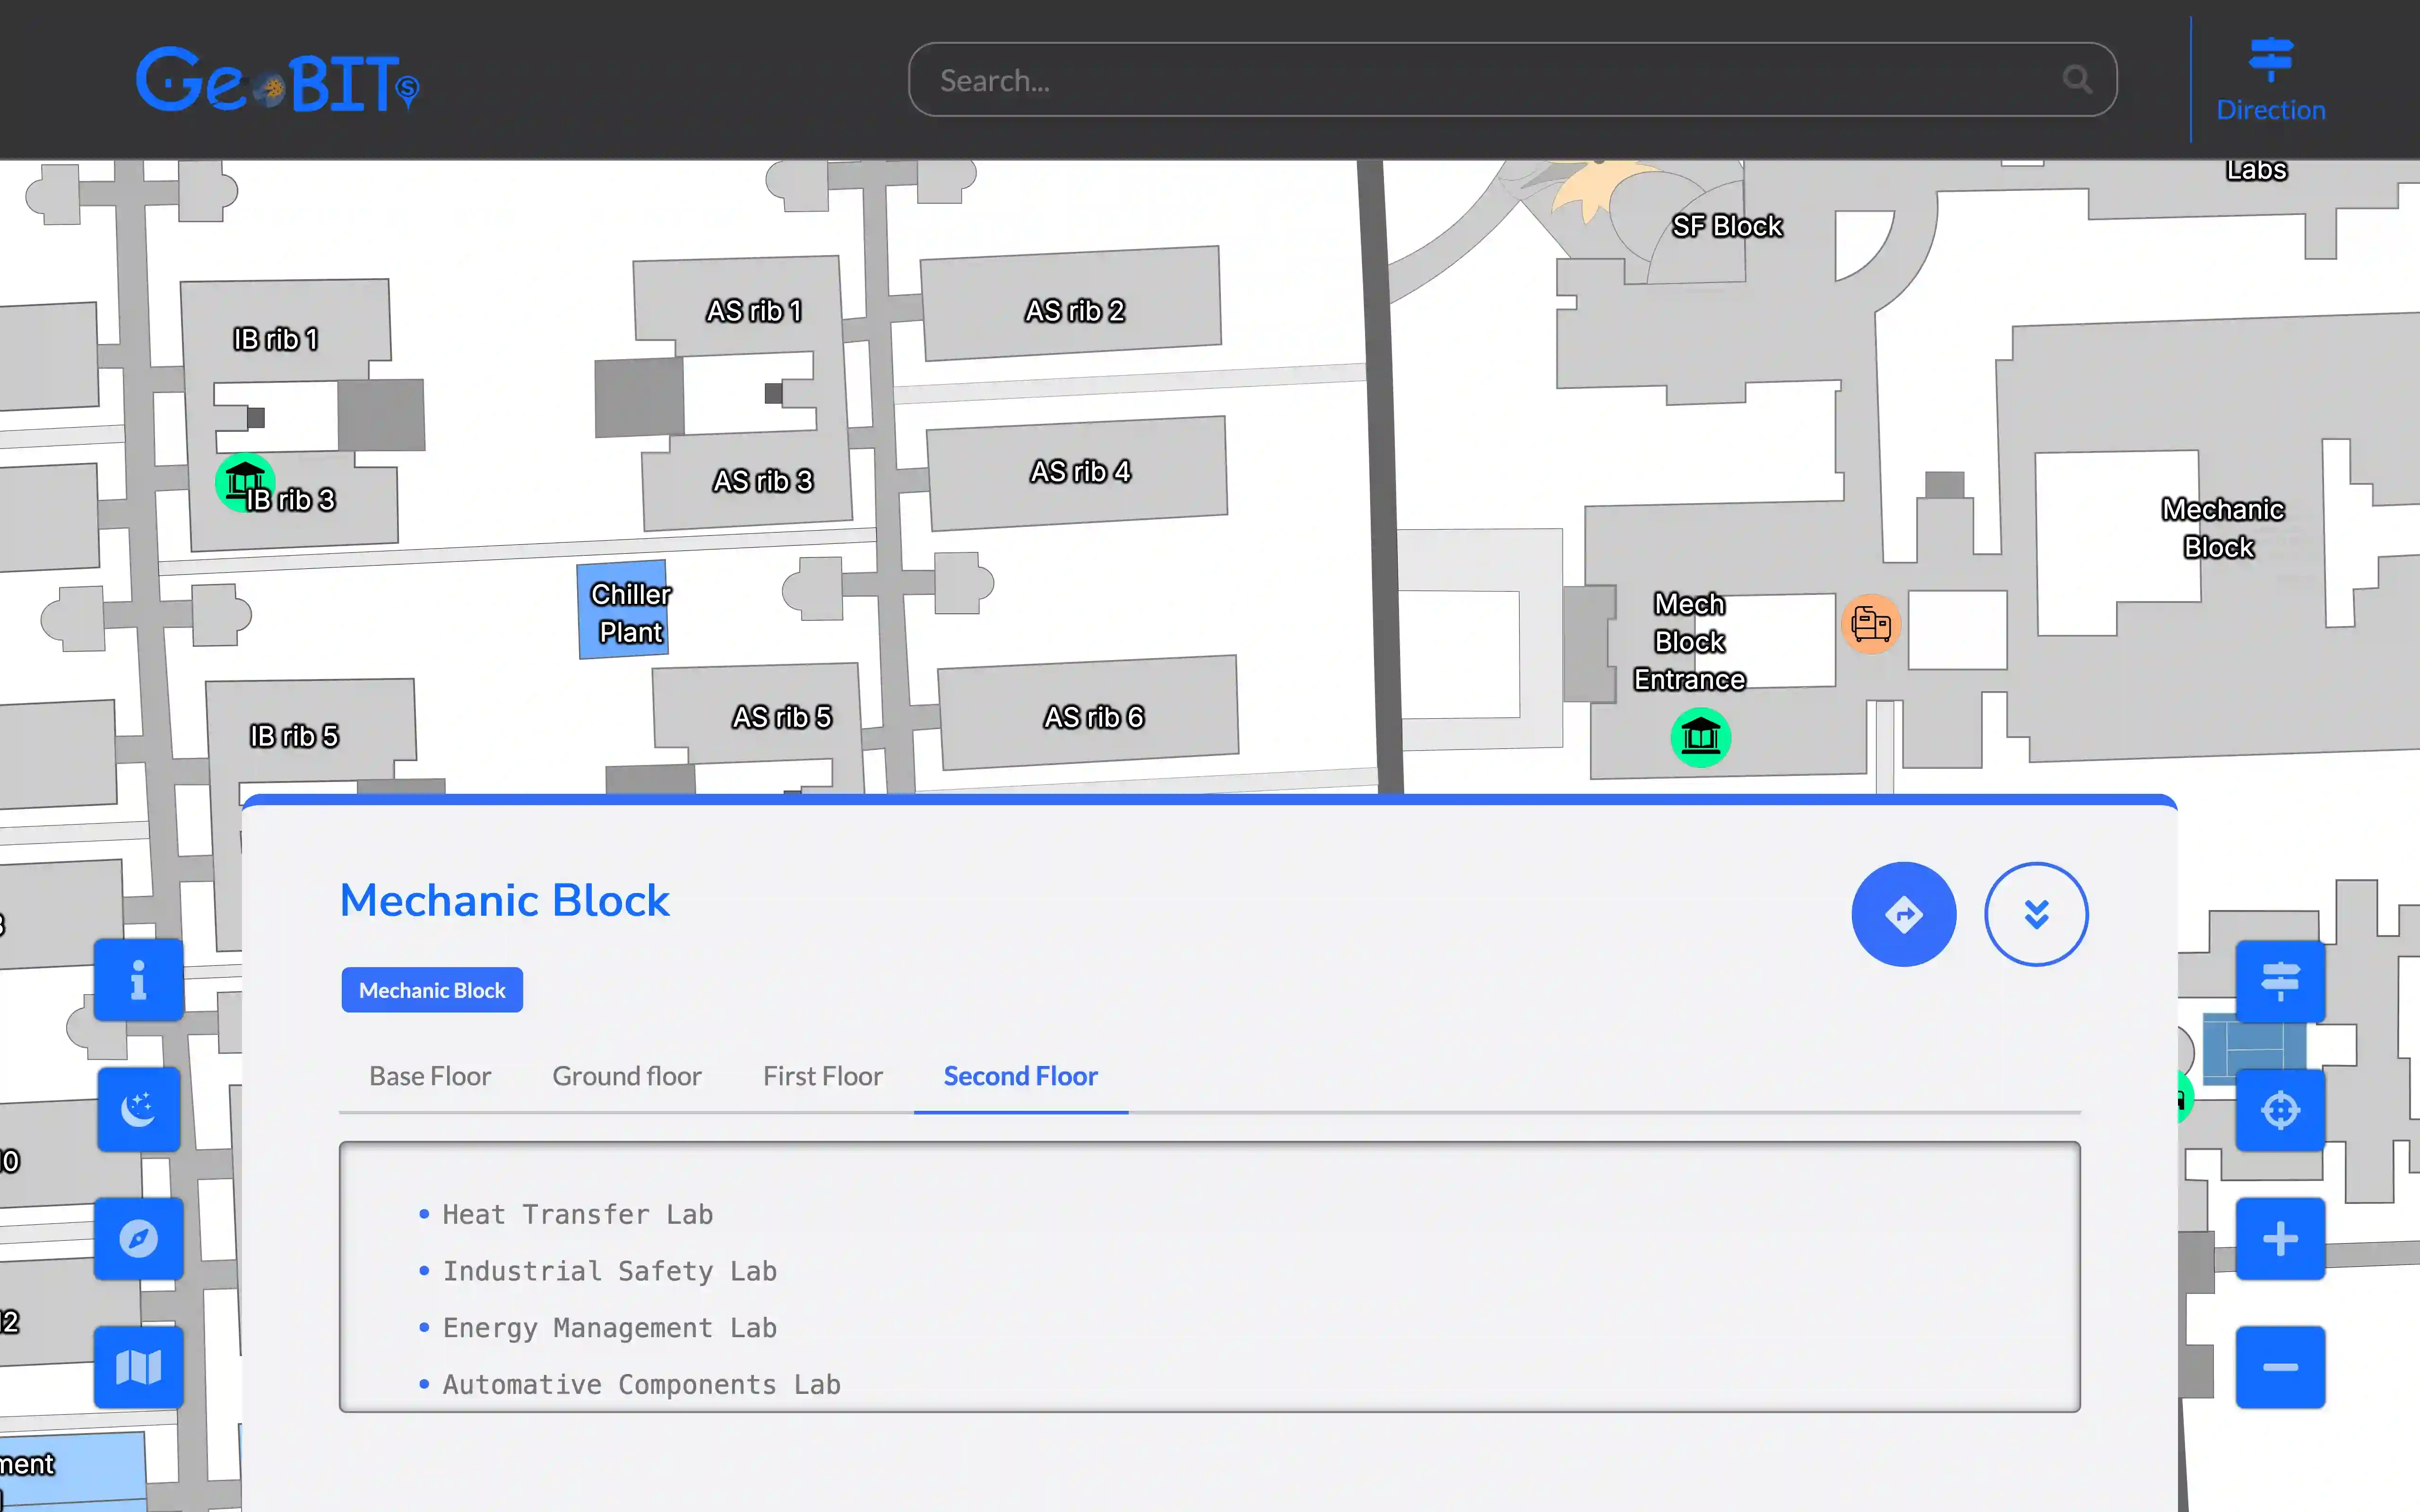
Task: Get directions to Mechanic Block
Action: [1903, 914]
